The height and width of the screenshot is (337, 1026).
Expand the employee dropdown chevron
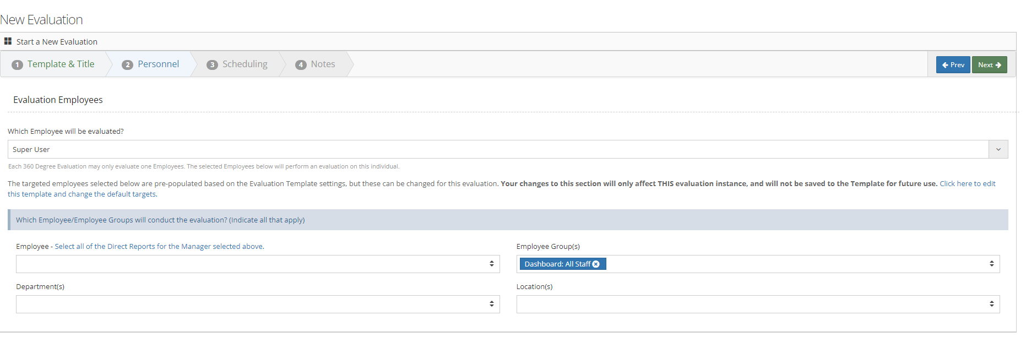(x=998, y=149)
